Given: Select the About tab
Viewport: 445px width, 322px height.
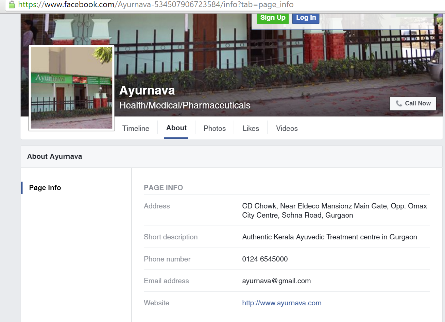Looking at the screenshot, I should [x=176, y=128].
